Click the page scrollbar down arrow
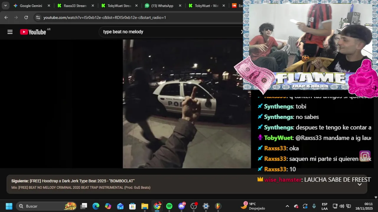The image size is (378, 212). pyautogui.click(x=376, y=198)
